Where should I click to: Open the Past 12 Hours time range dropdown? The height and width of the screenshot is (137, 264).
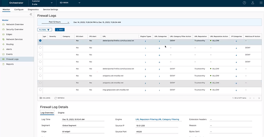pos(55,22)
